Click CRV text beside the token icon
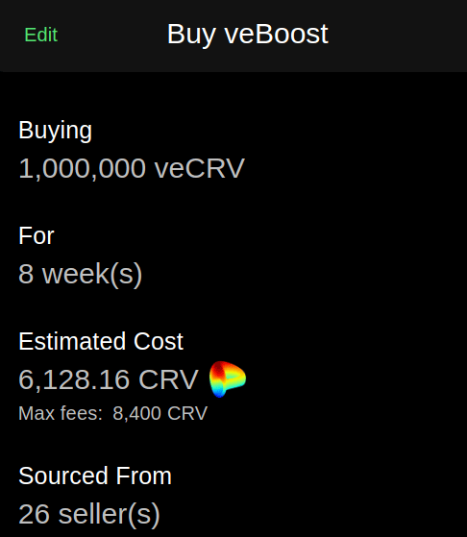Viewport: 467px width, 537px height. pyautogui.click(x=168, y=379)
